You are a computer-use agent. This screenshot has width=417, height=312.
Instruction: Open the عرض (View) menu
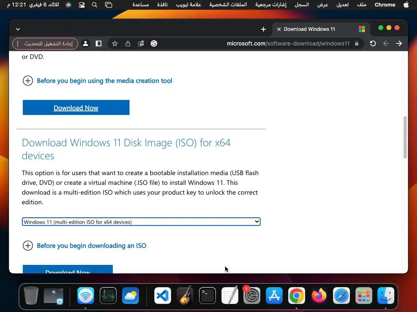coord(323,5)
